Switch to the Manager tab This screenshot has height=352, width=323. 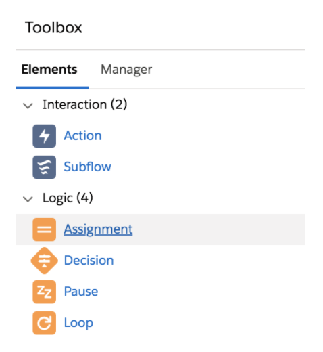pyautogui.click(x=126, y=70)
